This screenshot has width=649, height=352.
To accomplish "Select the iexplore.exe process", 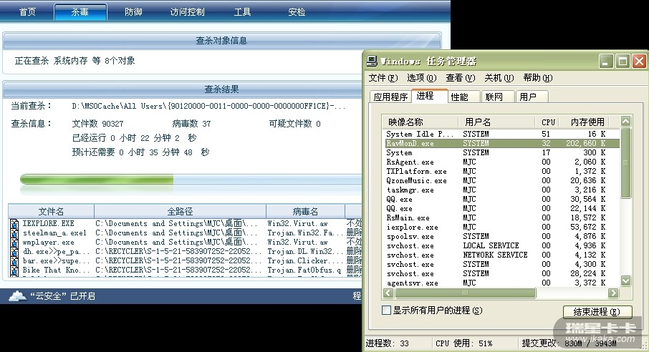I will (501, 227).
